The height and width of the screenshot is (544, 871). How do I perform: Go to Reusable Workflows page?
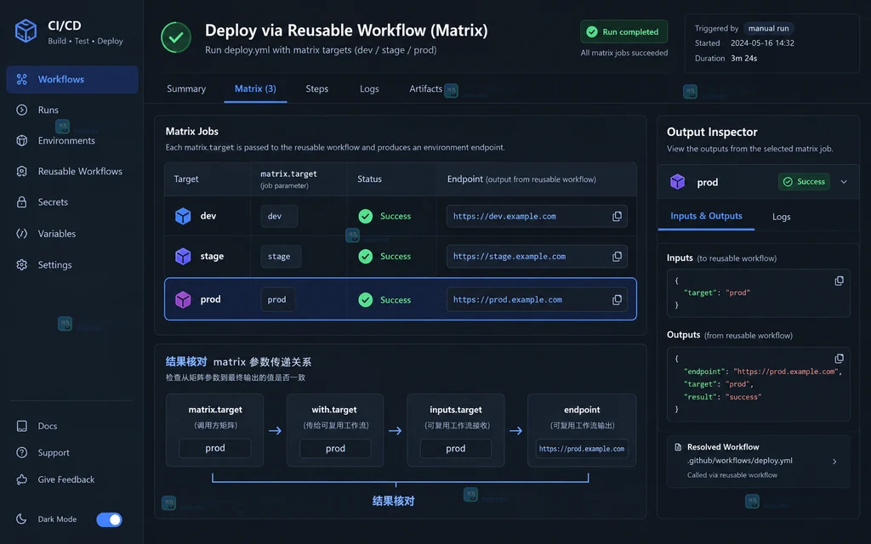(80, 172)
